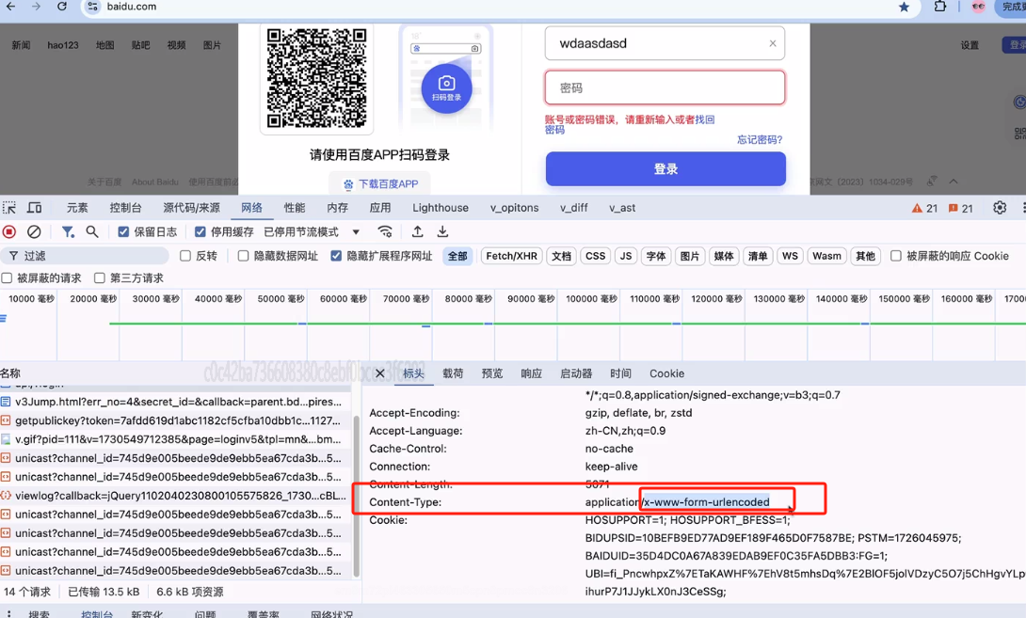
Task: Open network conditions wifi icon
Action: pyautogui.click(x=385, y=231)
